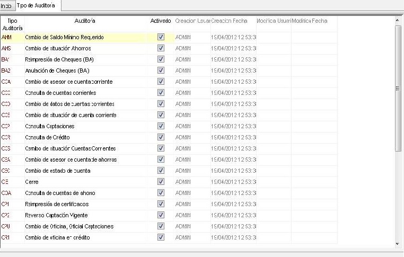The height and width of the screenshot is (257, 404).
Task: Toggle Activado for Cambio de datos de cuentas corrientes
Action: (x=161, y=104)
